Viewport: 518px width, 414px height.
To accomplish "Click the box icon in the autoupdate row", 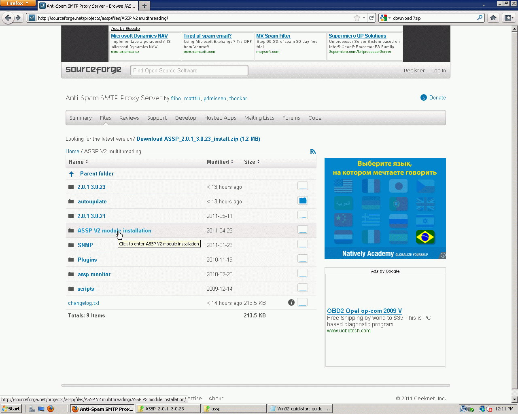I will 303,201.
